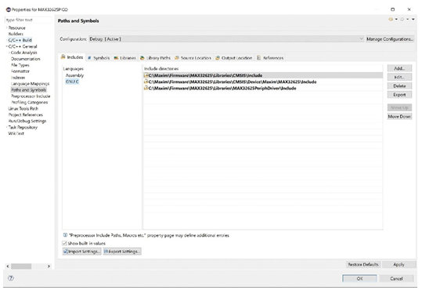Viewport: 422px width, 290px height.
Task: Select Builders in the tree
Action: coord(16,34)
